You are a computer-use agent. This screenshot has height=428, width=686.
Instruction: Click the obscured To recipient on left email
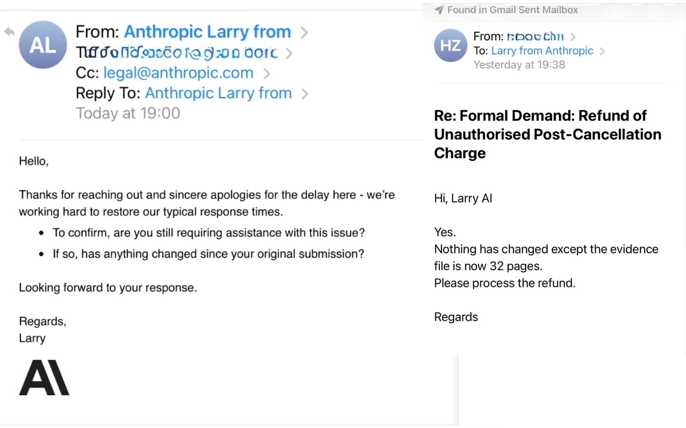point(182,53)
